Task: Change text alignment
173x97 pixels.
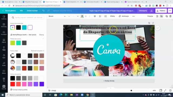Action: pos(95,16)
